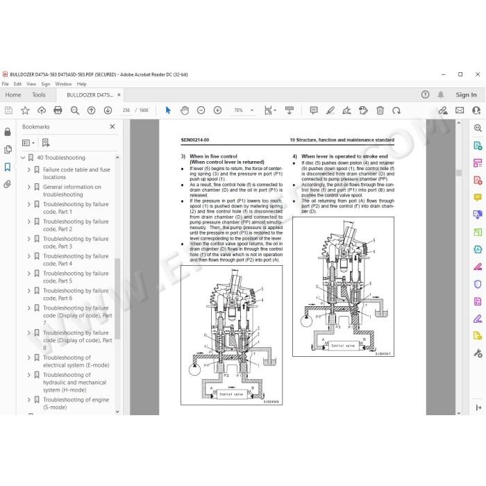Viewport: 486px width, 486px height.
Task: Expand General information on troubleshooting
Action: [x=29, y=187]
